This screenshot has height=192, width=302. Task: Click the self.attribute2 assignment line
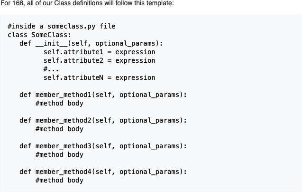(x=99, y=60)
